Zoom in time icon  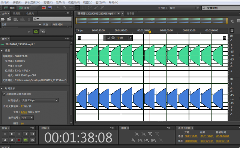[150, 134]
